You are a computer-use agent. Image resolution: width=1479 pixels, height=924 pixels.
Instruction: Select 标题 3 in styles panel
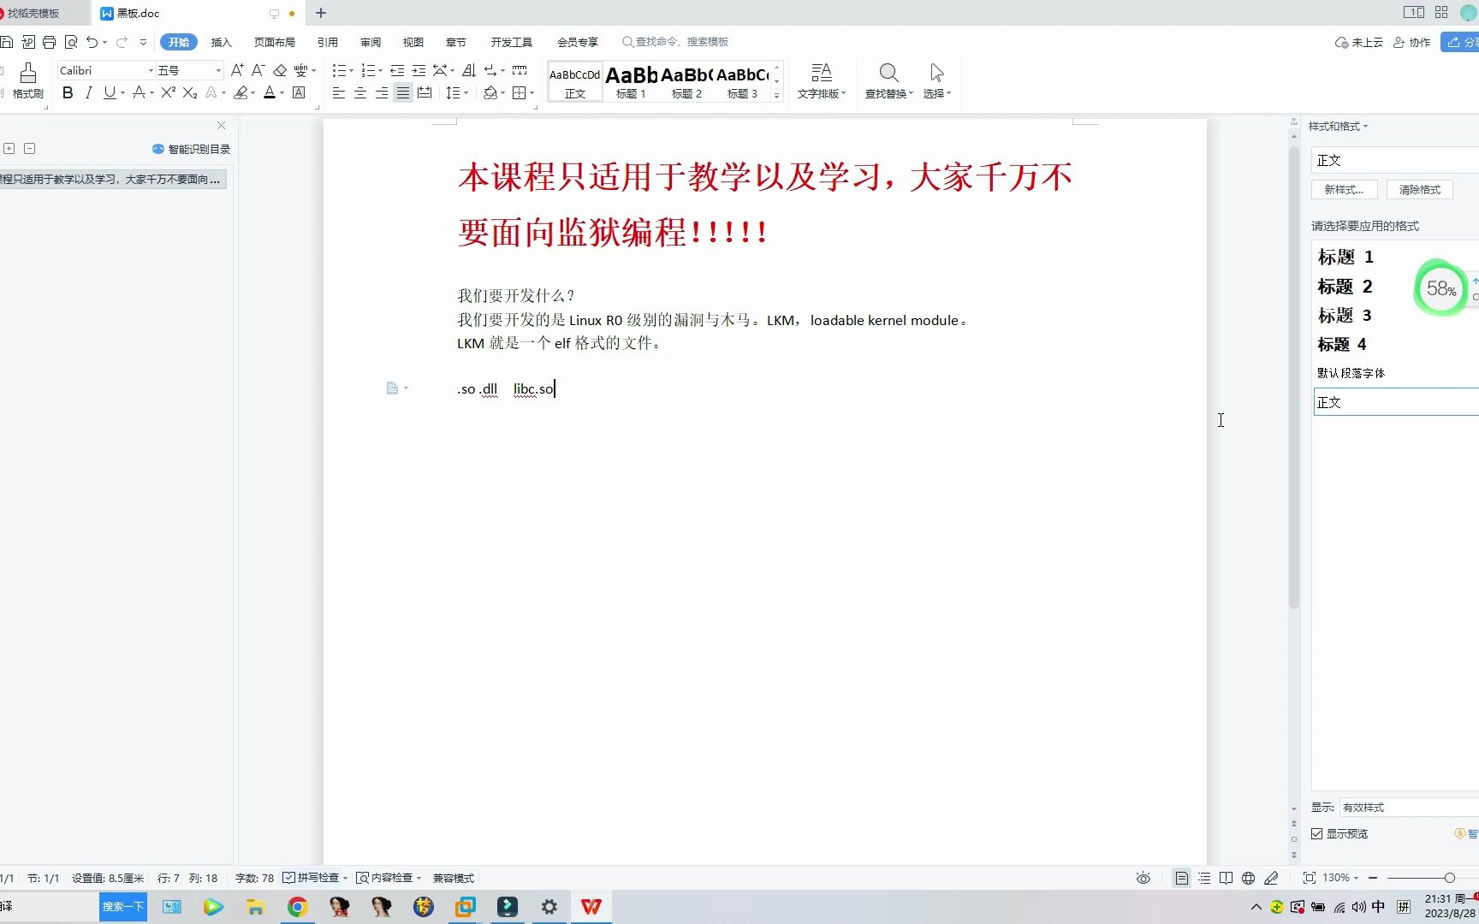(1345, 315)
